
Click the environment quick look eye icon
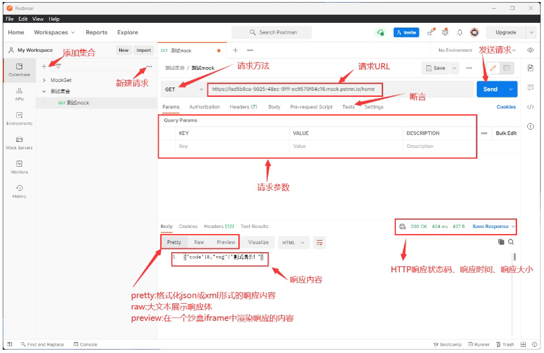531,50
